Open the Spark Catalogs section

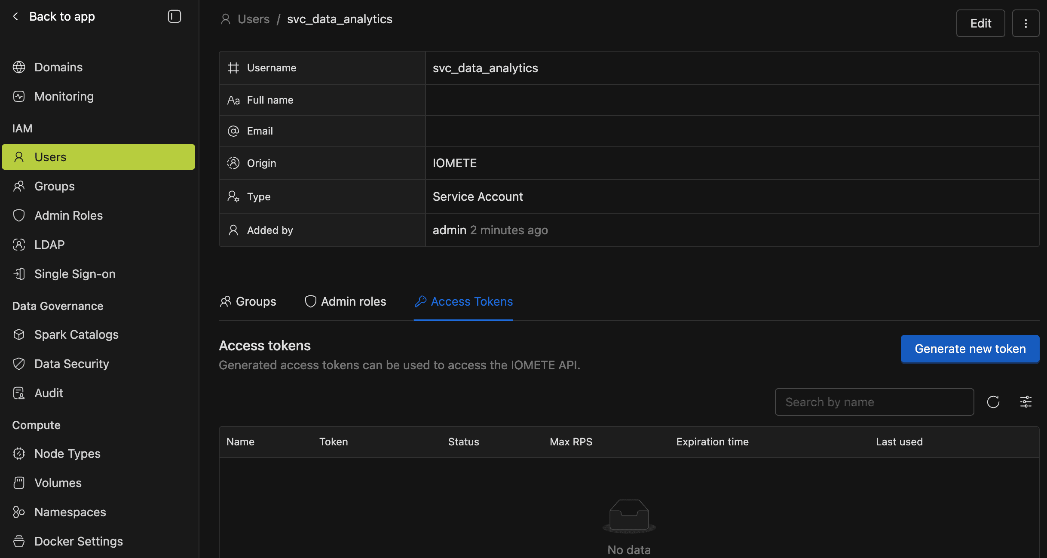pos(76,334)
